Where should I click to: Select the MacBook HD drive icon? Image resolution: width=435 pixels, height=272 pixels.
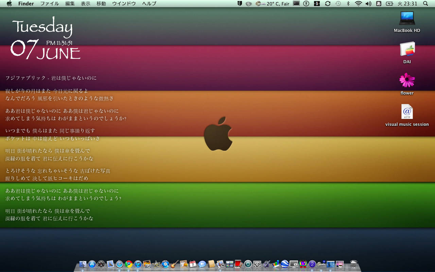[407, 19]
